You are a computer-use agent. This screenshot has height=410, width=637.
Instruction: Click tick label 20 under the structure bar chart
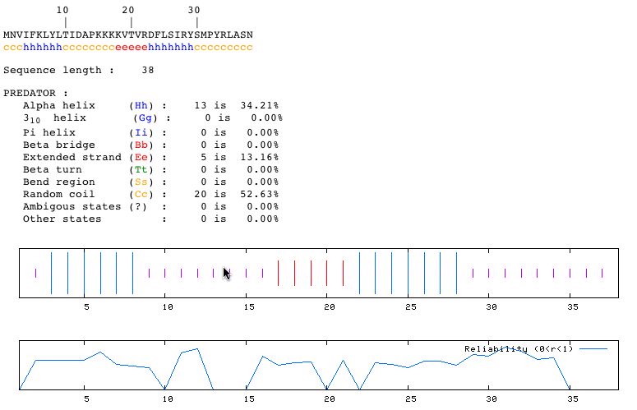point(329,306)
